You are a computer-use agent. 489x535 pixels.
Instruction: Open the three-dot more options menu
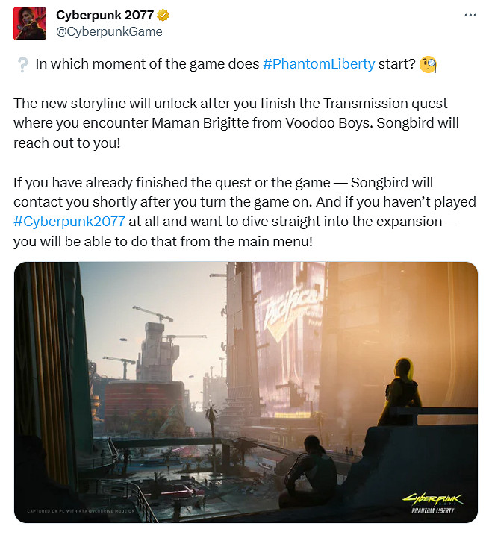point(470,15)
